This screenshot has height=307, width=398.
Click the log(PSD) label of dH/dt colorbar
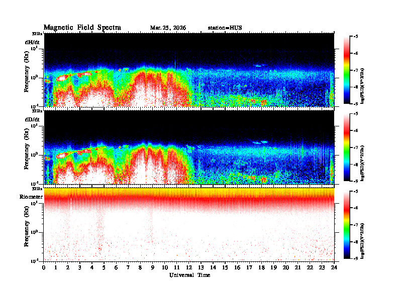pos(363,86)
